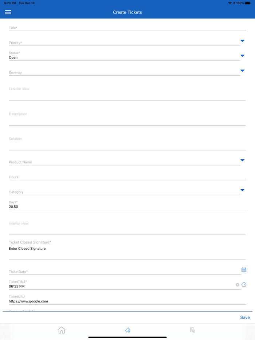Image resolution: width=255 pixels, height=340 pixels.
Task: Open the Product Name dropdown
Action: [x=242, y=159]
